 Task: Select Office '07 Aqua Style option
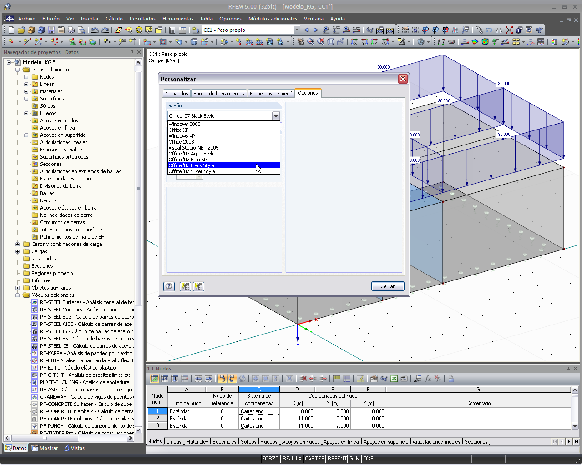pos(223,154)
